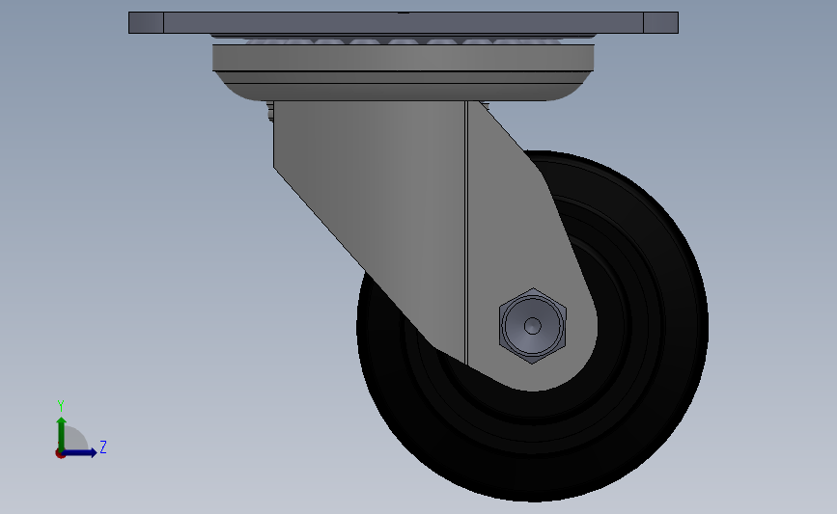
Task: Click the green Y axis of the triad
Action: tap(62, 433)
